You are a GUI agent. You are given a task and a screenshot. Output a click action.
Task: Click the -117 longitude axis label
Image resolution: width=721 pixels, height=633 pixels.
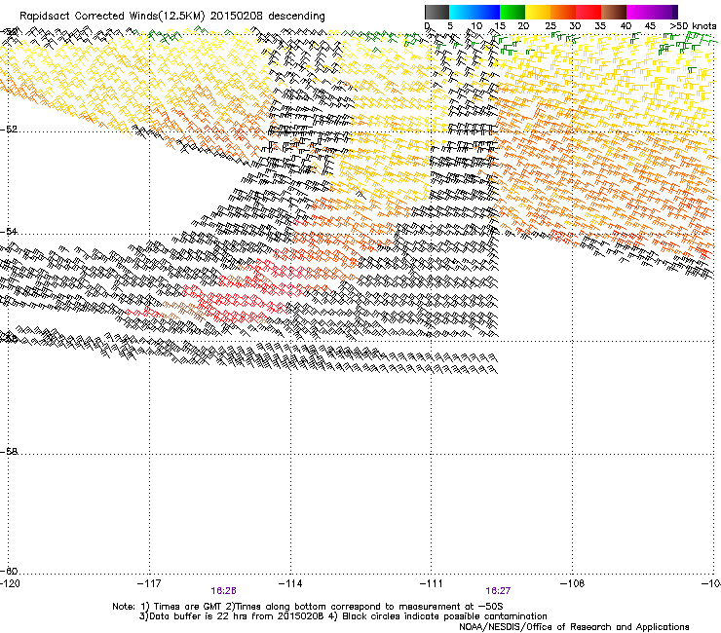pyautogui.click(x=149, y=583)
